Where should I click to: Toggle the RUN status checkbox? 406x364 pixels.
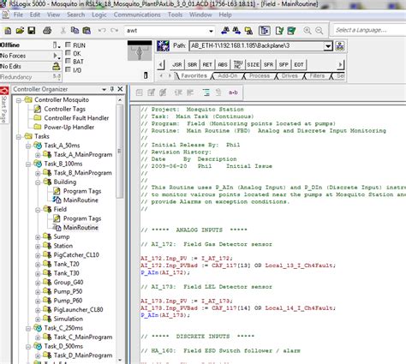pyautogui.click(x=68, y=45)
